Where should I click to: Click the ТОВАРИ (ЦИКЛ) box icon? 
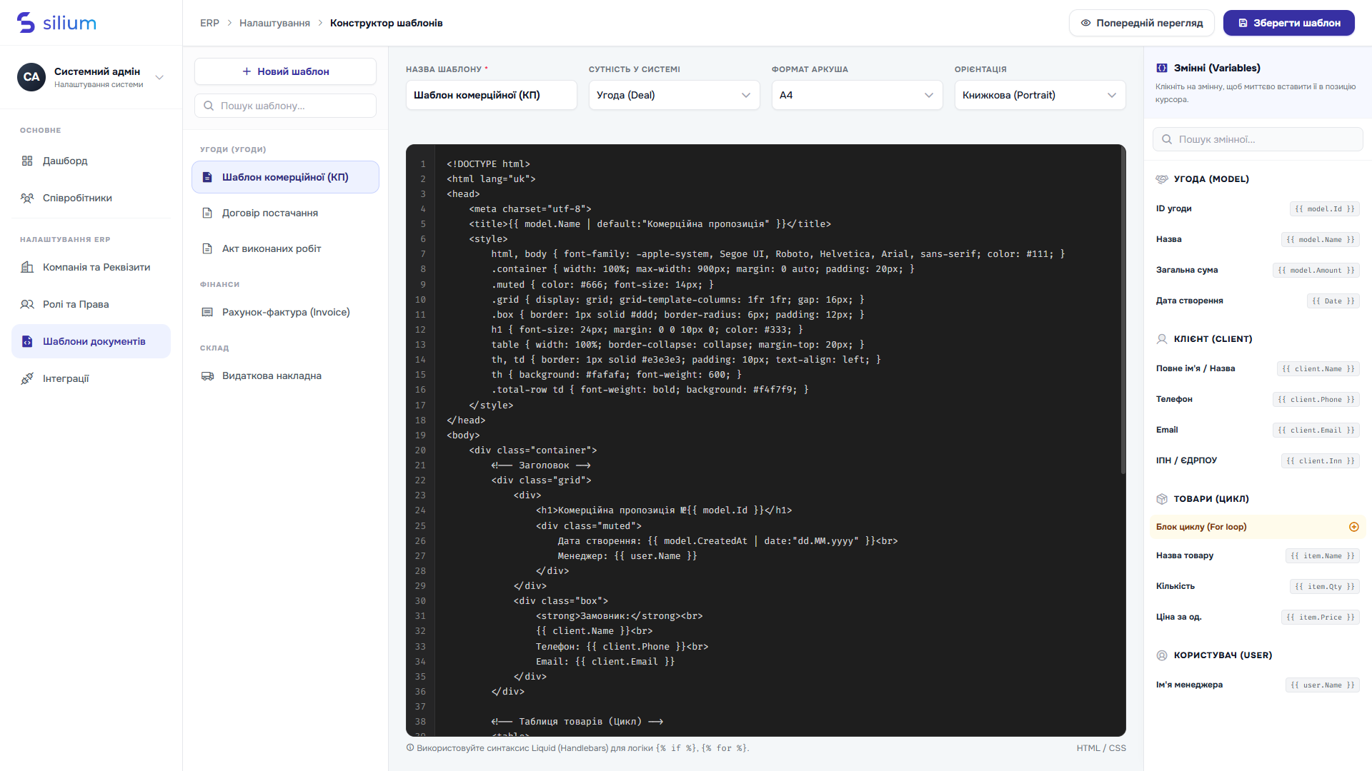coord(1162,499)
